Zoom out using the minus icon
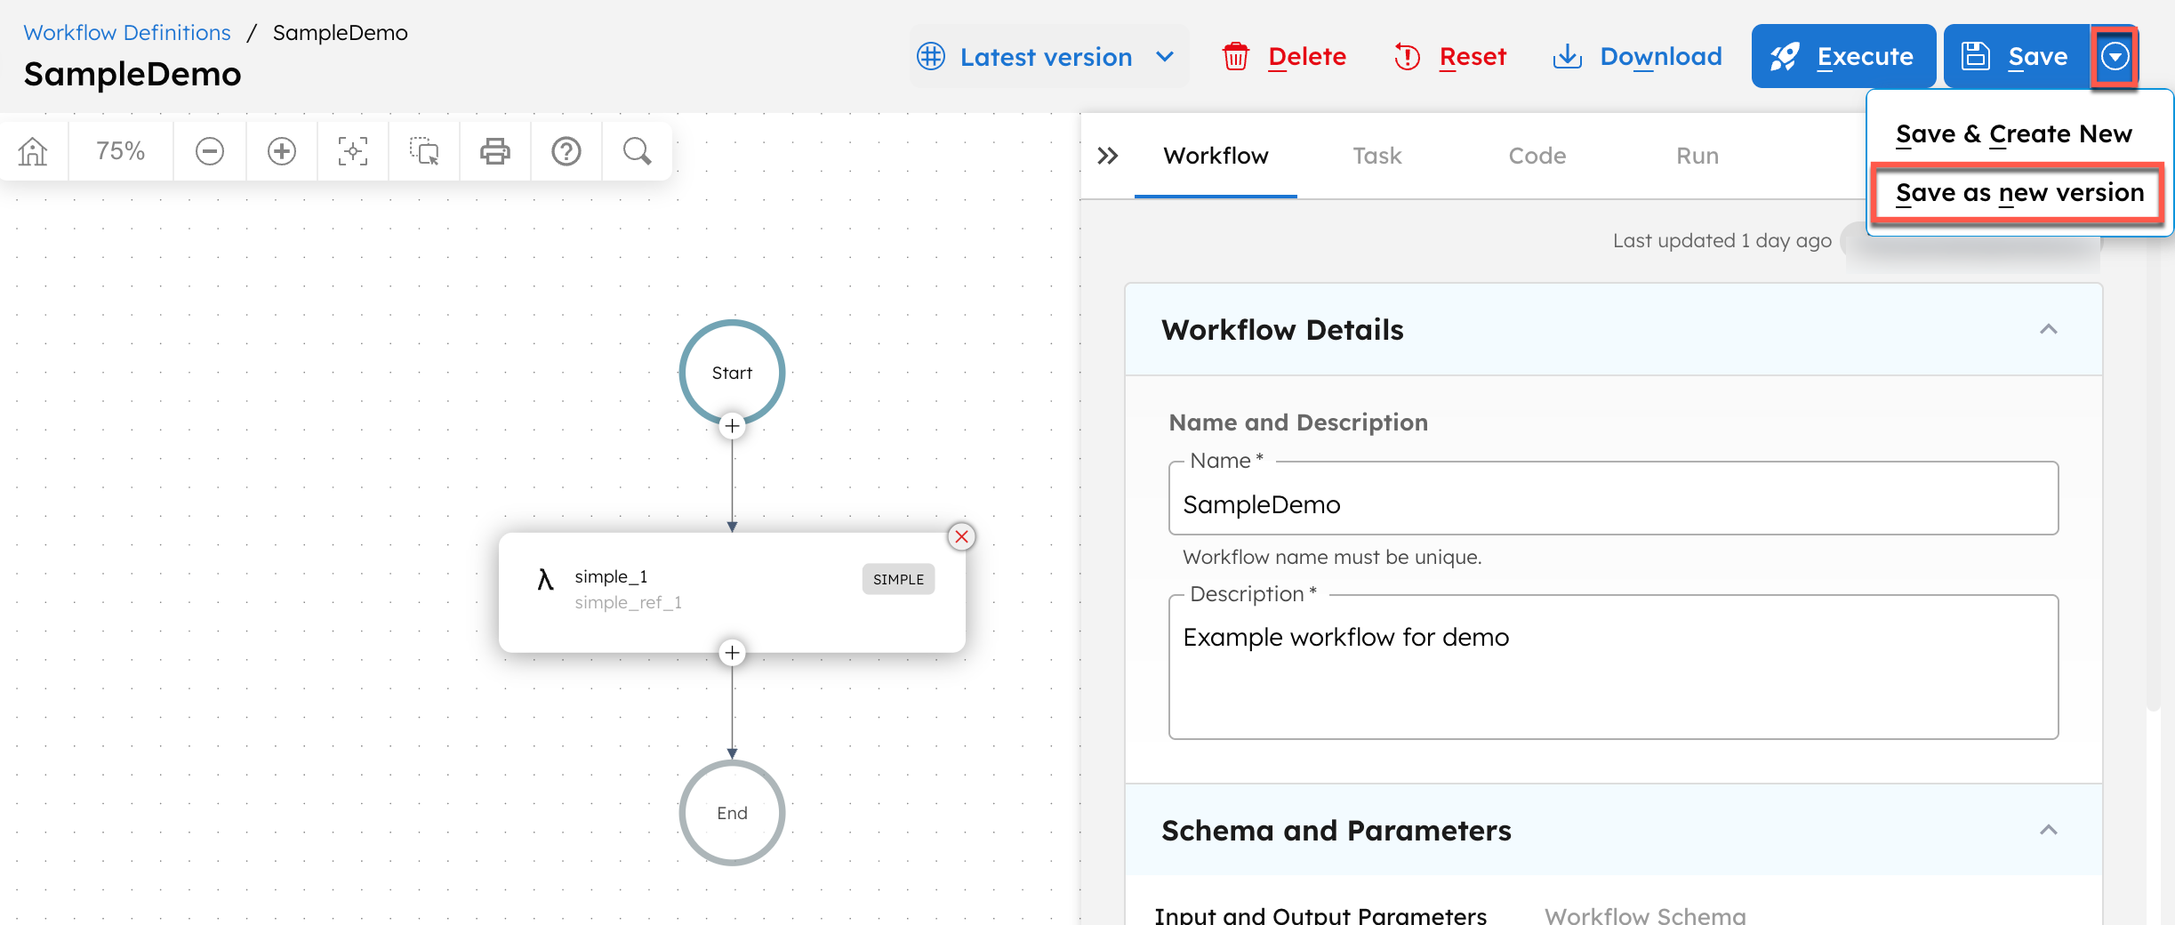2175x925 pixels. (209, 150)
